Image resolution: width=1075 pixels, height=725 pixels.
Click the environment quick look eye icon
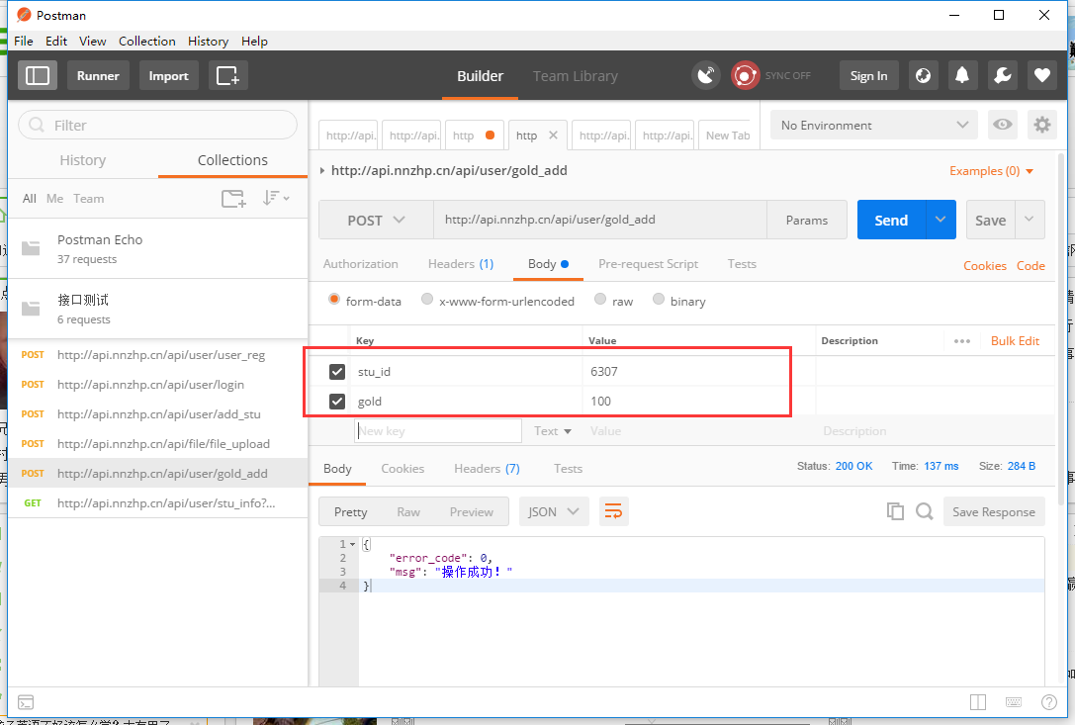tap(1003, 125)
